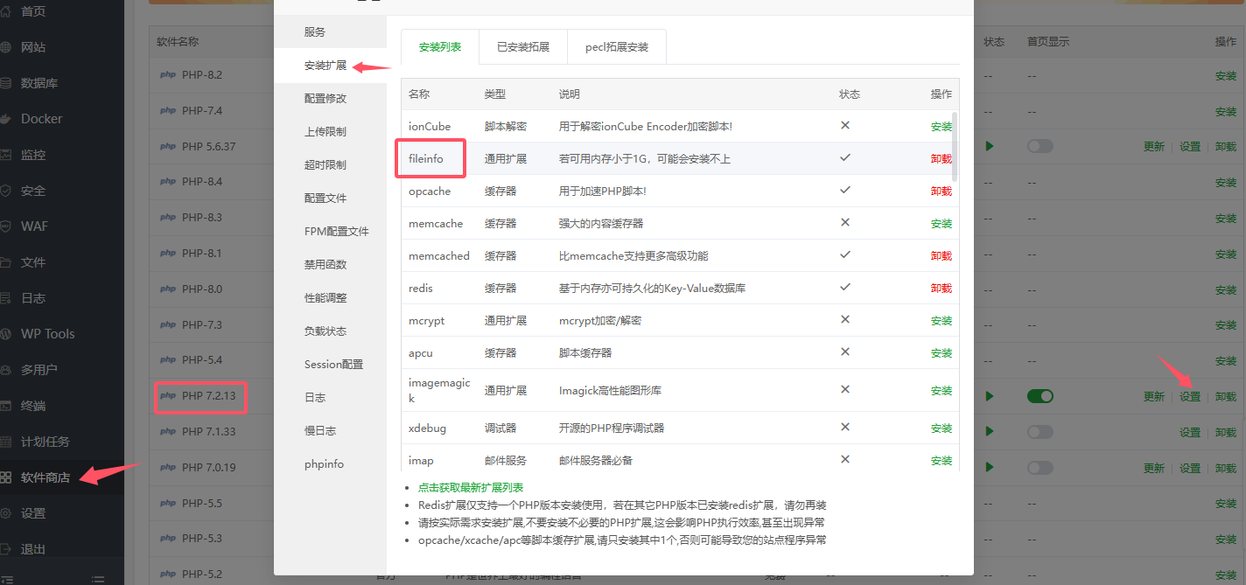Viewport: 1246px width, 585px height.
Task: Switch to the 已安装拓展 tab
Action: coord(523,47)
